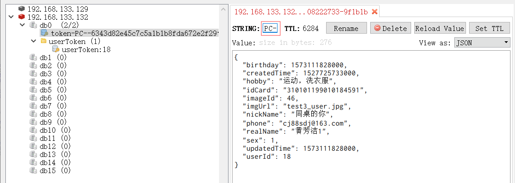The image size is (515, 183).
Task: Click the Reload Value button
Action: coord(440,28)
